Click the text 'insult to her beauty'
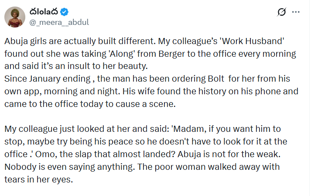The width and height of the screenshot is (311, 196). (102, 67)
